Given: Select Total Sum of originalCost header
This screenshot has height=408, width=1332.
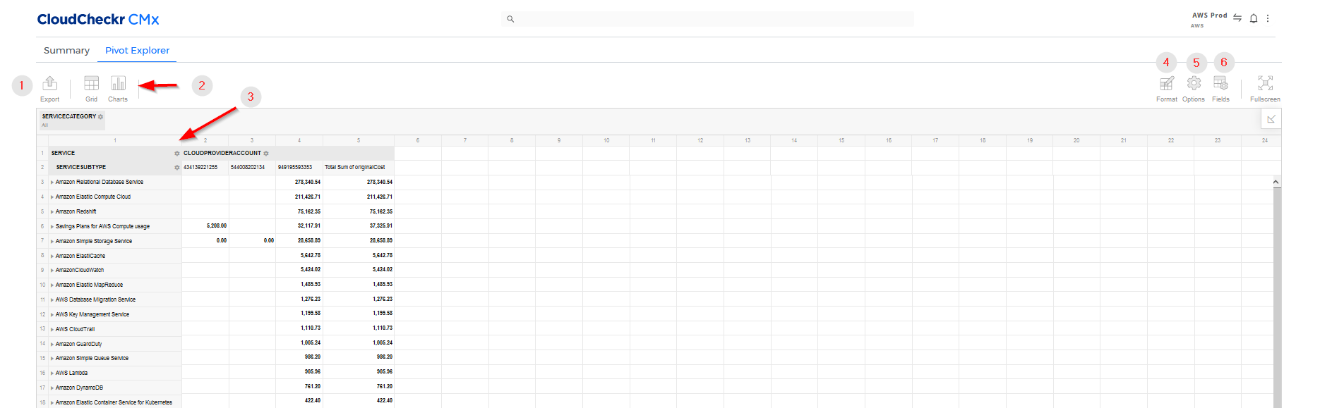Looking at the screenshot, I should tap(359, 167).
